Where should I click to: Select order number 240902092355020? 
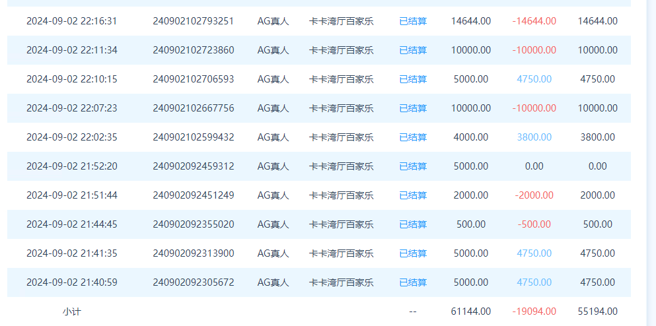(194, 224)
